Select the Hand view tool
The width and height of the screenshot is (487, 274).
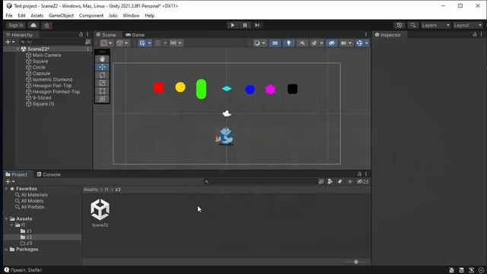click(102, 59)
